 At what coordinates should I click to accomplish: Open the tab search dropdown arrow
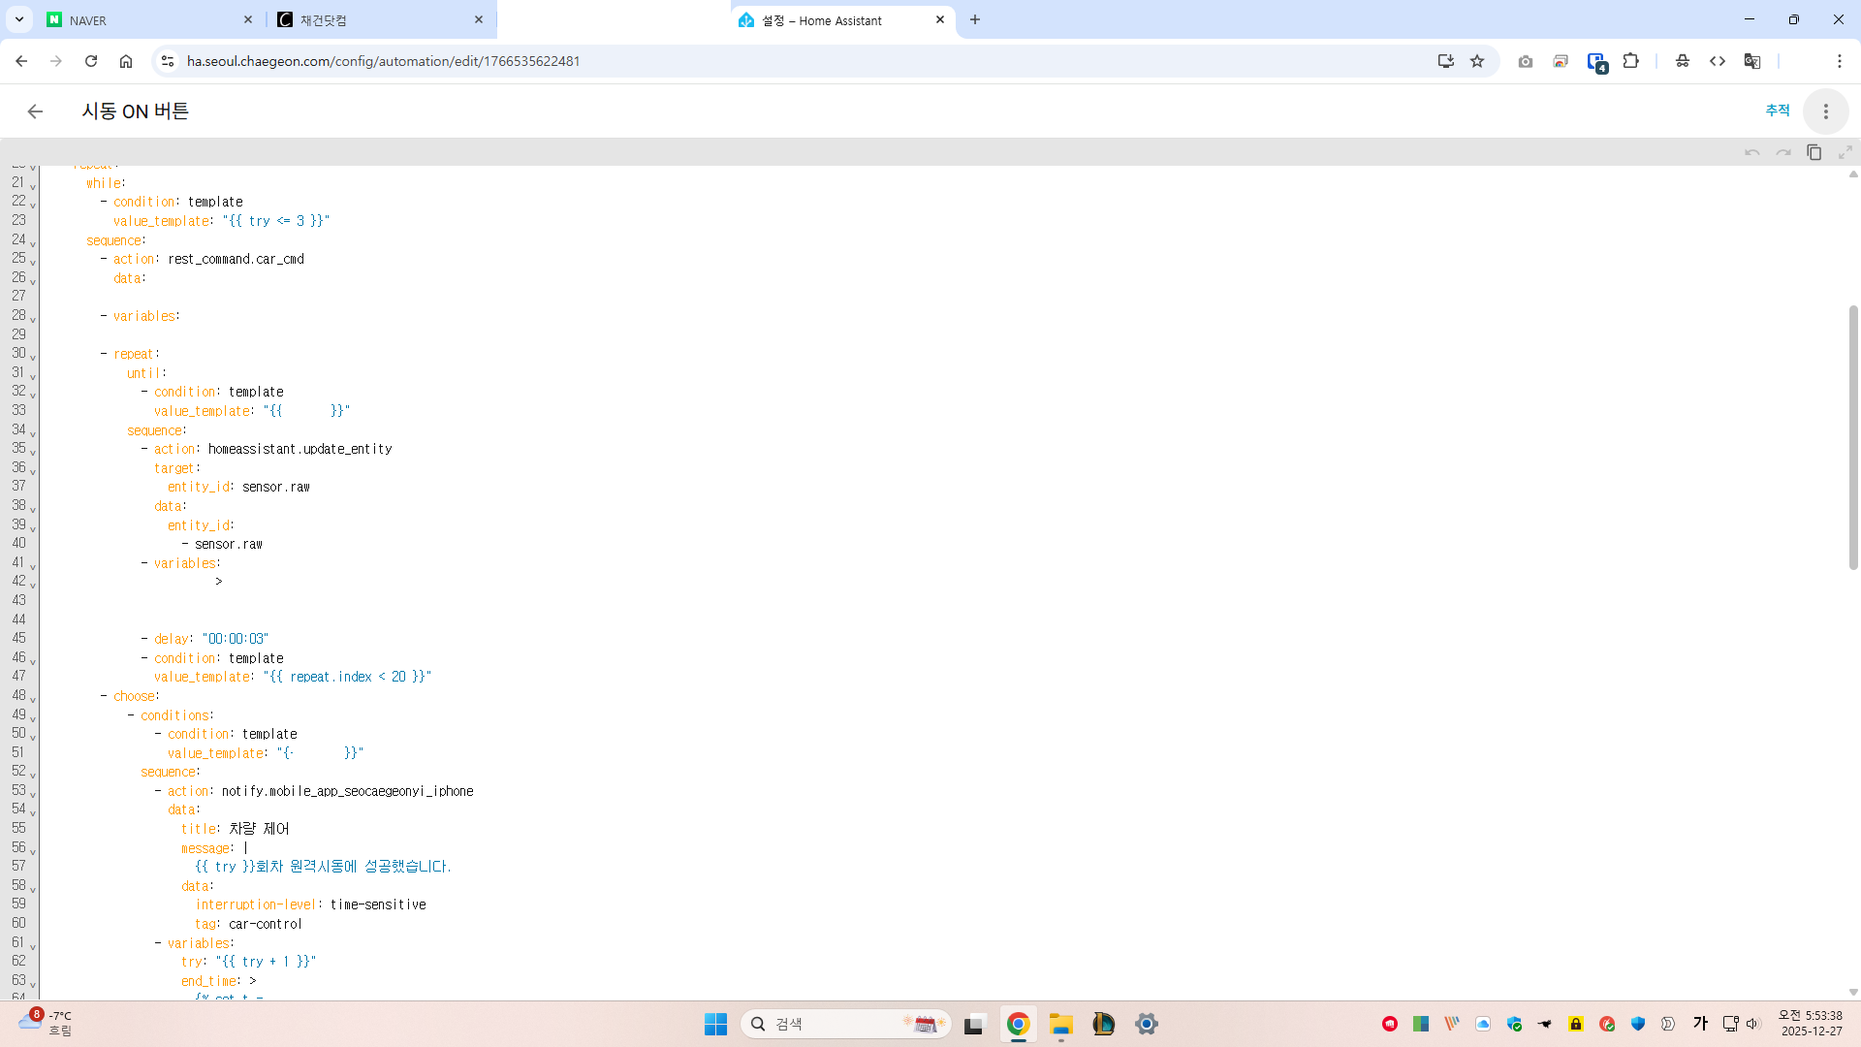point(19,19)
